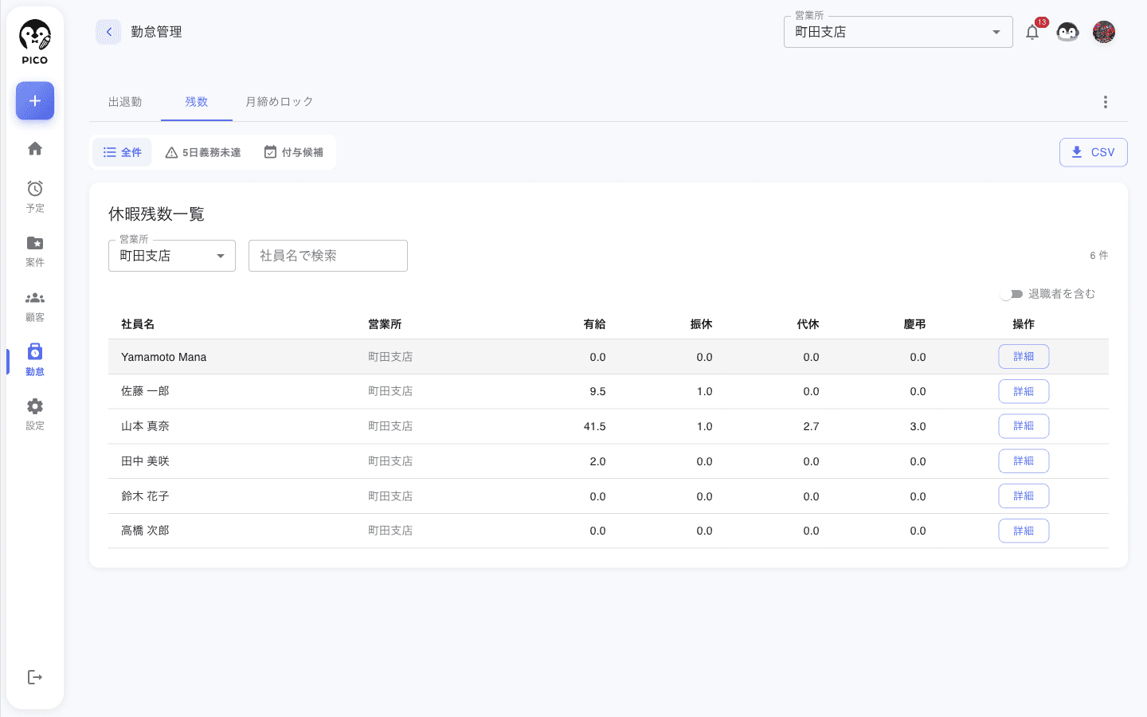Image resolution: width=1147 pixels, height=717 pixels.
Task: Open 案件 projects in sidebar
Action: click(x=35, y=250)
